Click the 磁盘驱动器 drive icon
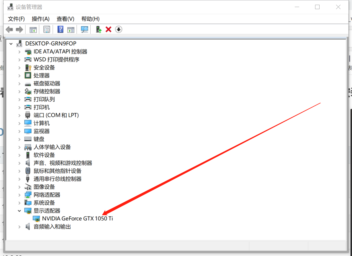 pos(28,84)
